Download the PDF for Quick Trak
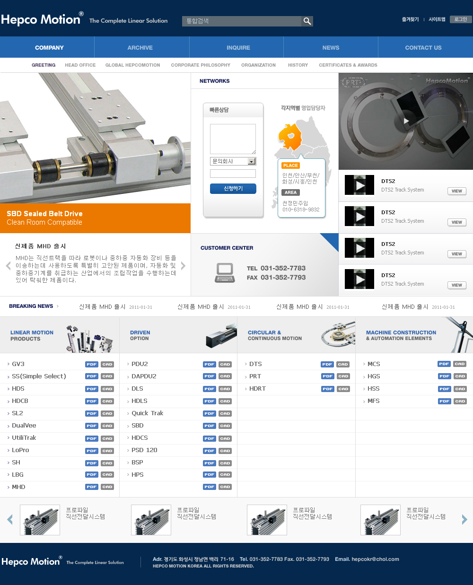473x585 pixels. (210, 413)
